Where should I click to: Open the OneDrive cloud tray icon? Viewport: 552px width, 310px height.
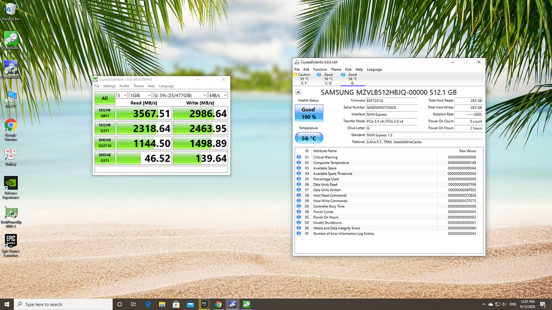491,304
